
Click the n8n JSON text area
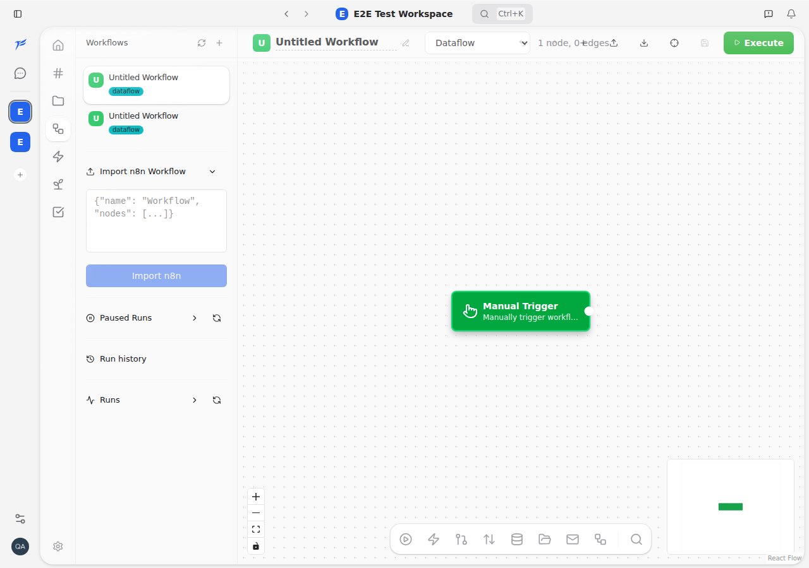pos(156,221)
